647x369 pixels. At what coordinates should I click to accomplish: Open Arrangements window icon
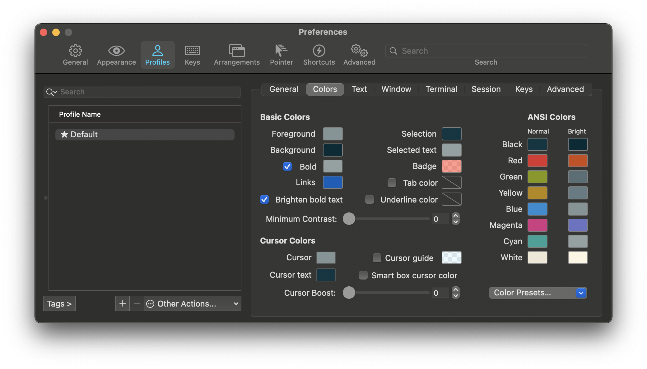[237, 51]
